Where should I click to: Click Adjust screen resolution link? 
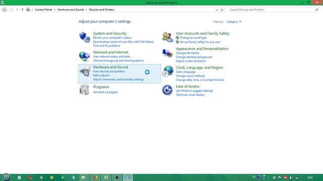(191, 61)
